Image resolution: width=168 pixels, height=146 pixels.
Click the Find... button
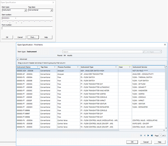33,37
